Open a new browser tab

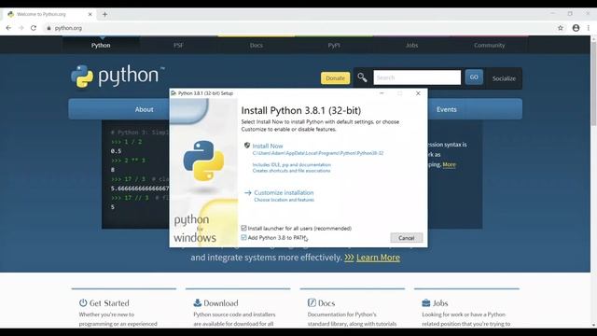click(104, 15)
